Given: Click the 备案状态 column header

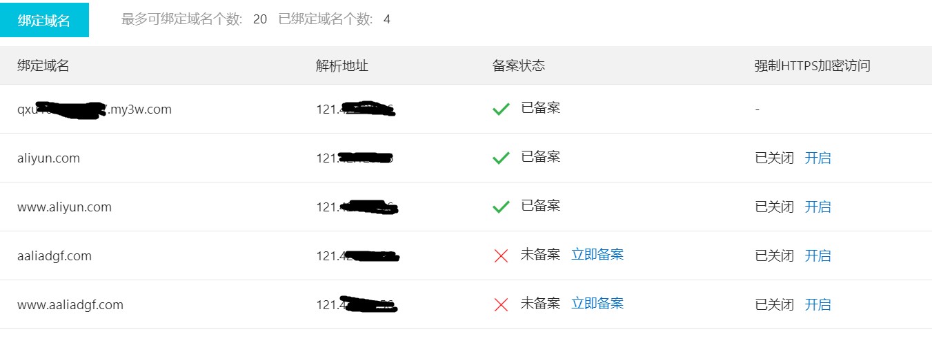Looking at the screenshot, I should (x=519, y=65).
